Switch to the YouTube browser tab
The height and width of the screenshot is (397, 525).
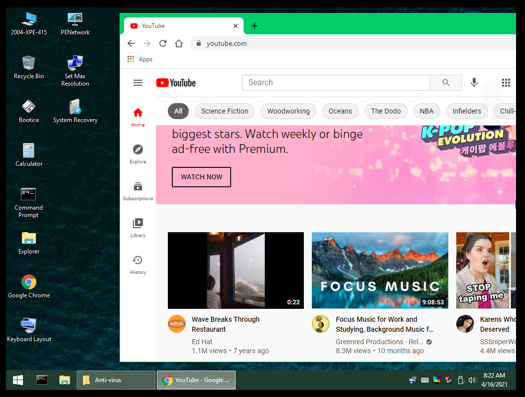tap(183, 26)
